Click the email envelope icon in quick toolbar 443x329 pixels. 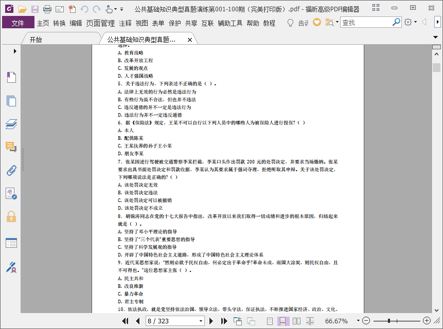click(60, 9)
